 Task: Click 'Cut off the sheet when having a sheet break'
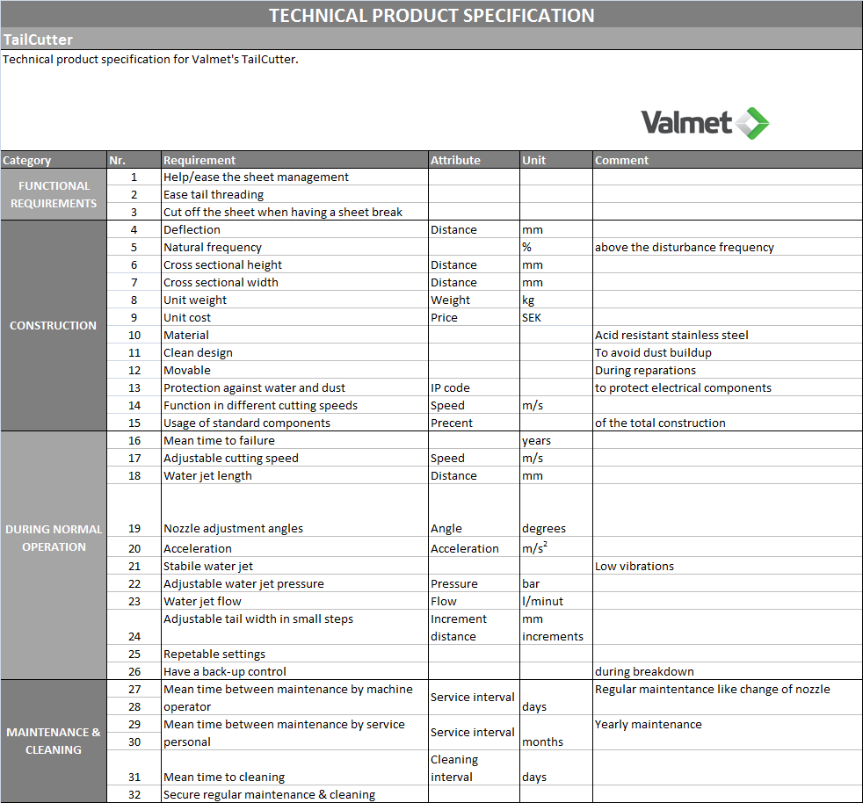click(294, 213)
